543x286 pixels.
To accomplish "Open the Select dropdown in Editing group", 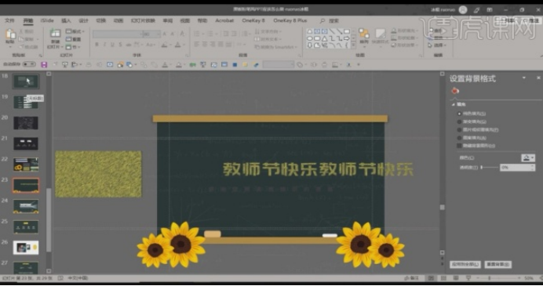I will (438, 45).
